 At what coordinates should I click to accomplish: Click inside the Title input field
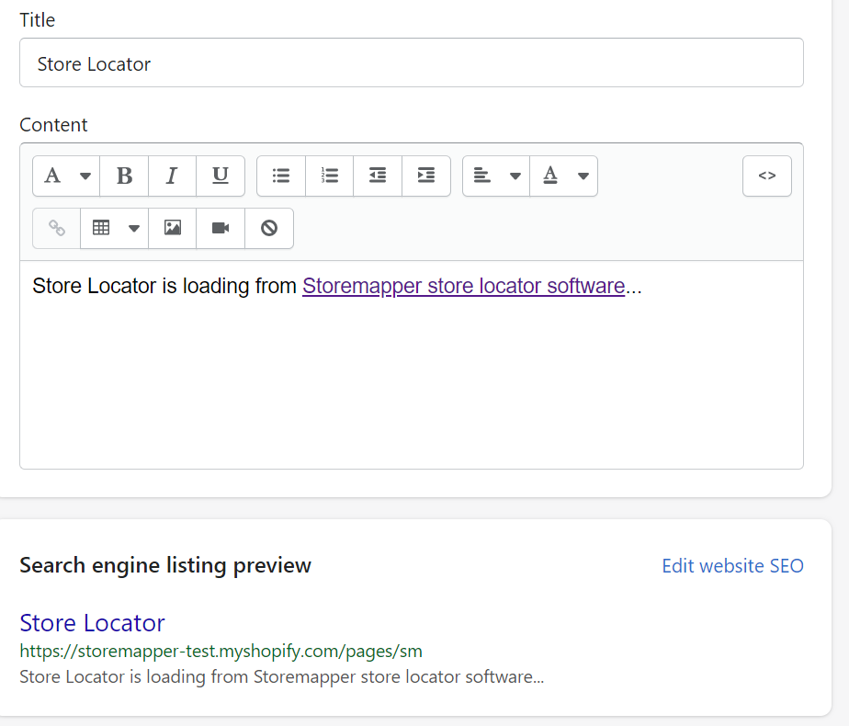tap(412, 62)
